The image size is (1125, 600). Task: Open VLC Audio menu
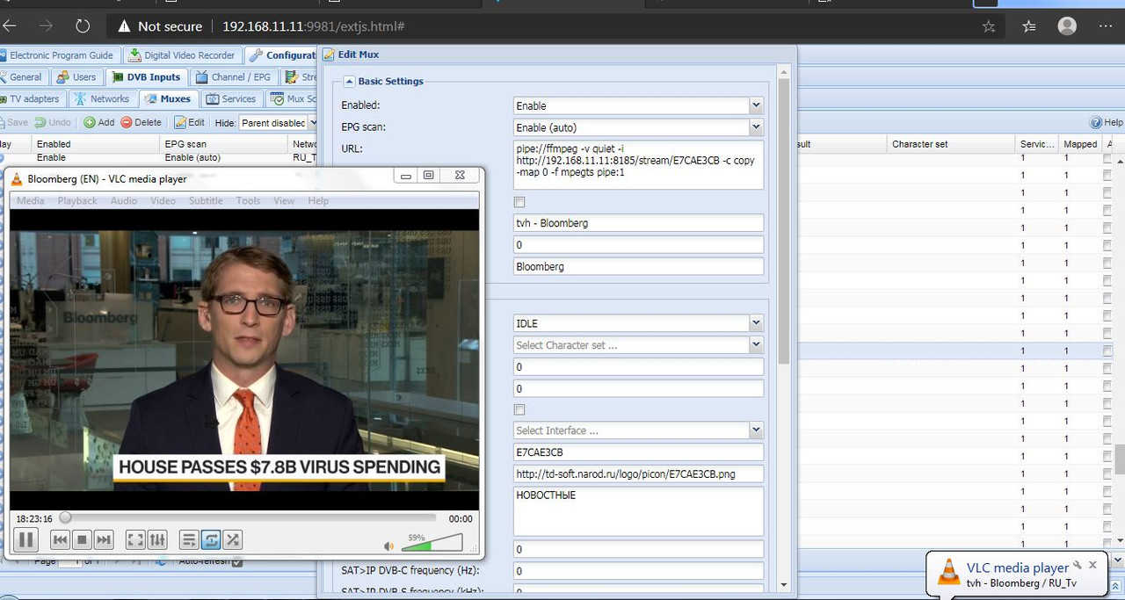pos(123,201)
